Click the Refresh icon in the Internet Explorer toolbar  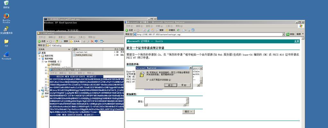click(148, 30)
